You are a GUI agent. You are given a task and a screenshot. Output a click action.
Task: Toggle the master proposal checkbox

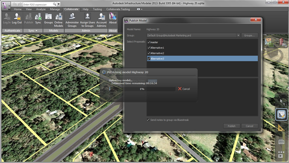[x=149, y=42]
